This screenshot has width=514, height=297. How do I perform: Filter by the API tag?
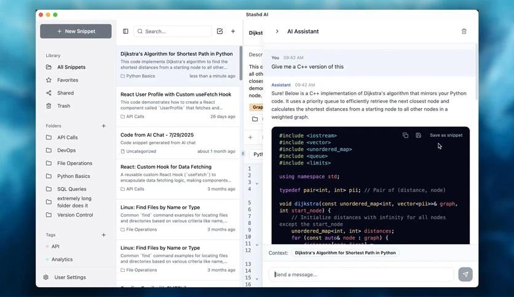click(x=55, y=247)
